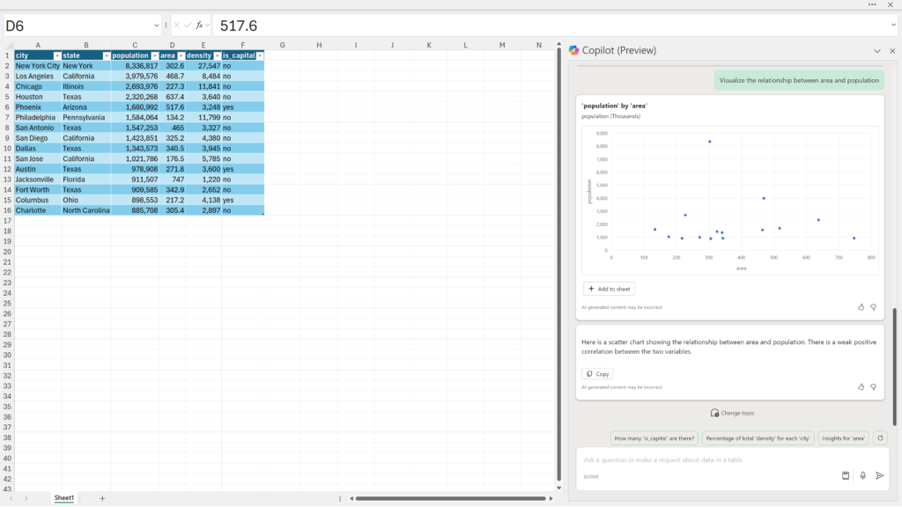Click the microphone icon in Copilot input
Viewport: 902px width, 507px height.
pyautogui.click(x=862, y=475)
